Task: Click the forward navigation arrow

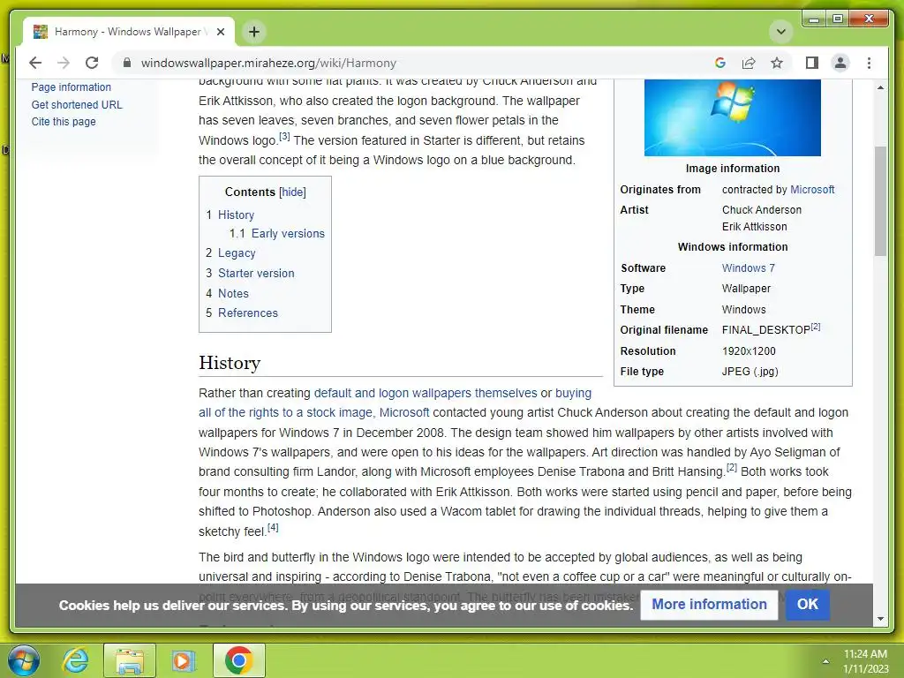Action: [64, 63]
